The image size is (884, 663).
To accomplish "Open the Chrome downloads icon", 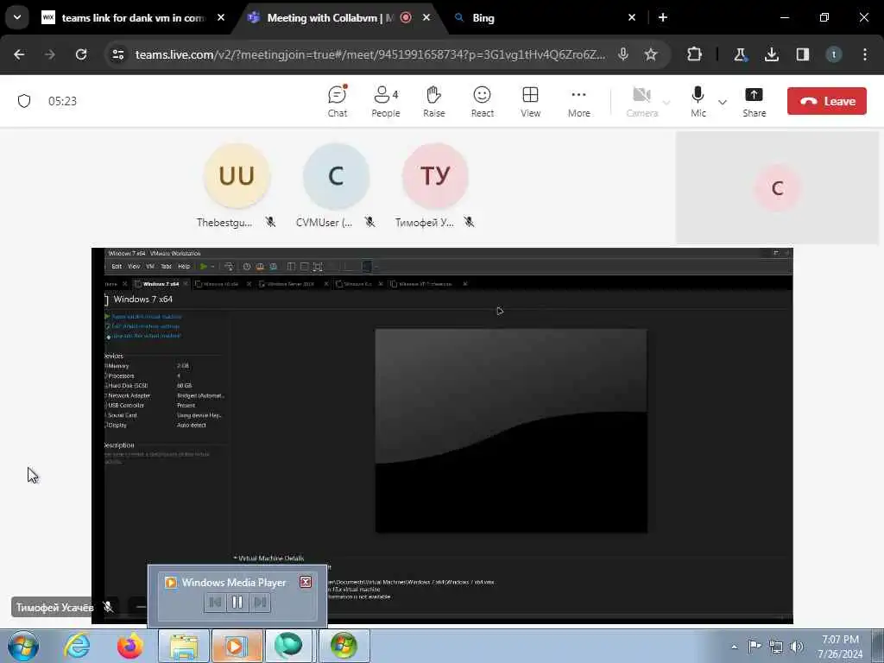I will (771, 54).
